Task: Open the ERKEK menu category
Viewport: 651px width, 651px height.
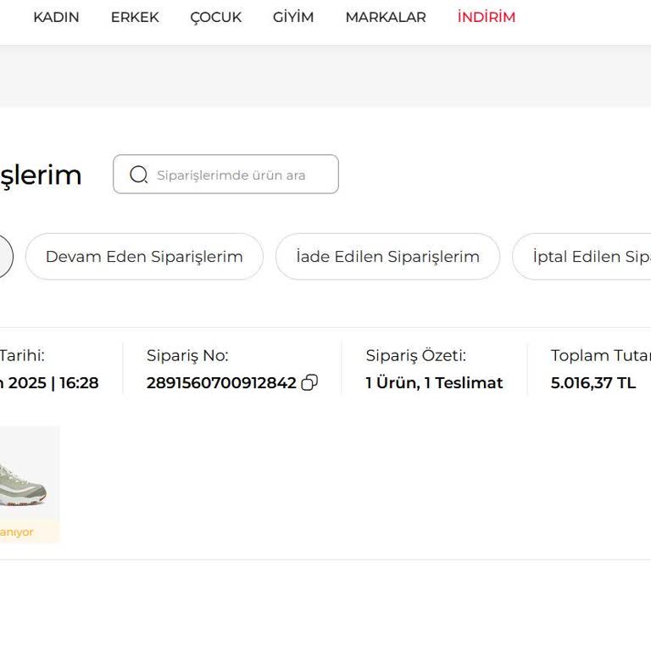Action: pyautogui.click(x=135, y=17)
